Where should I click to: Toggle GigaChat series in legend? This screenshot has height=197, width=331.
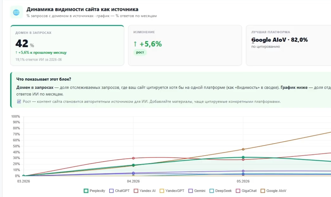click(246, 191)
